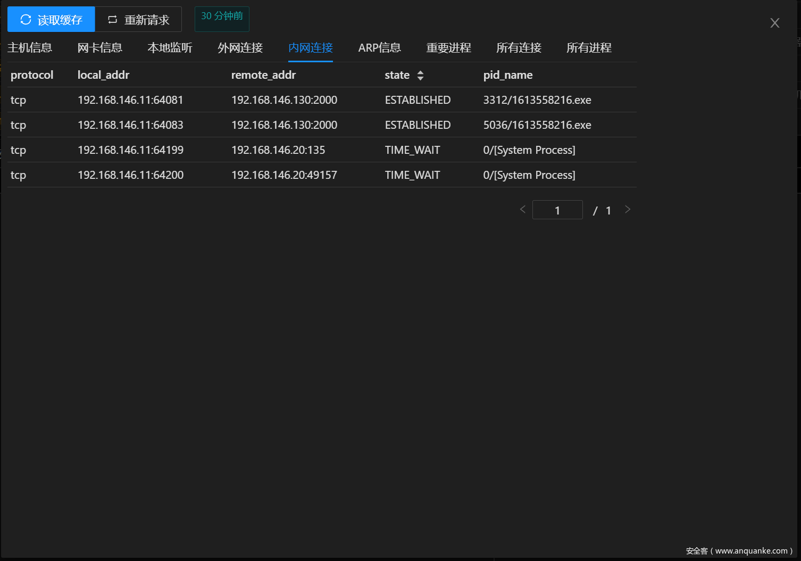Close the host info dialog

774,23
